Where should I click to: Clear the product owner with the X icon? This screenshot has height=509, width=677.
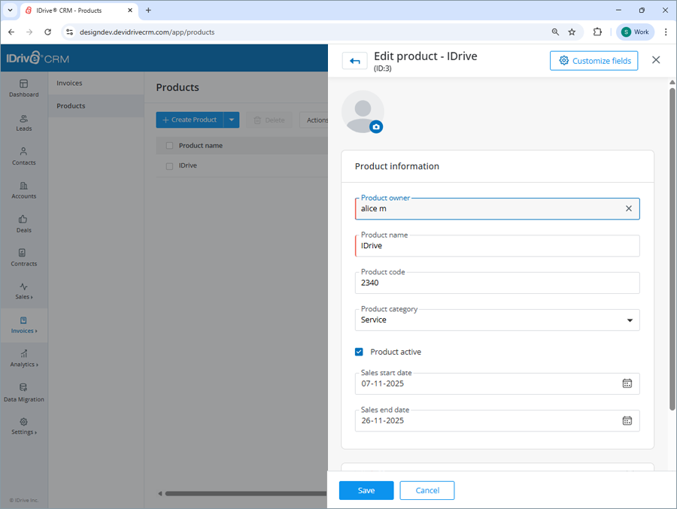[629, 208]
